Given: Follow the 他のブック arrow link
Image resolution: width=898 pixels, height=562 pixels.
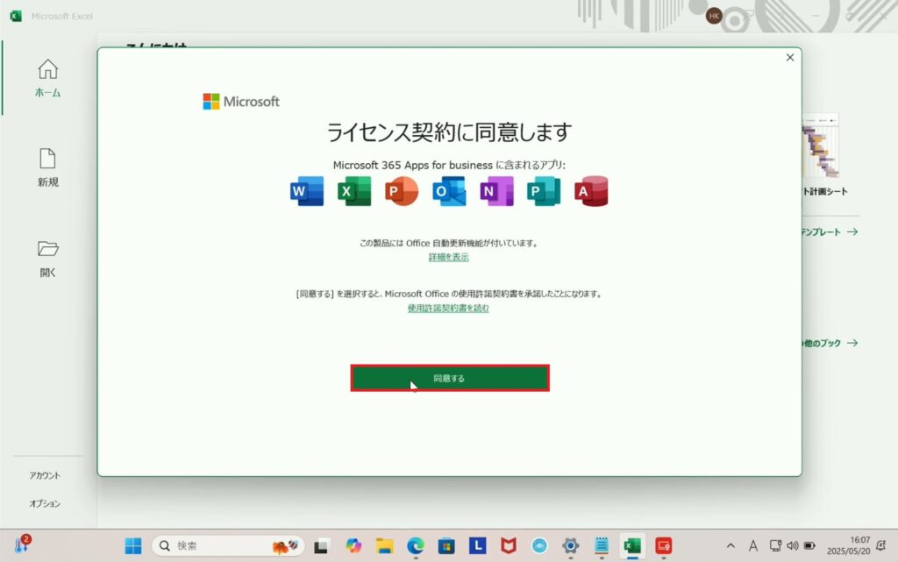Looking at the screenshot, I should pyautogui.click(x=830, y=344).
